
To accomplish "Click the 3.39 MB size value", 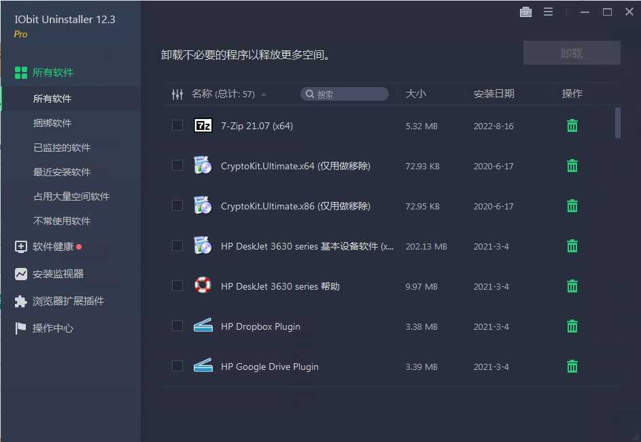I will [x=421, y=367].
